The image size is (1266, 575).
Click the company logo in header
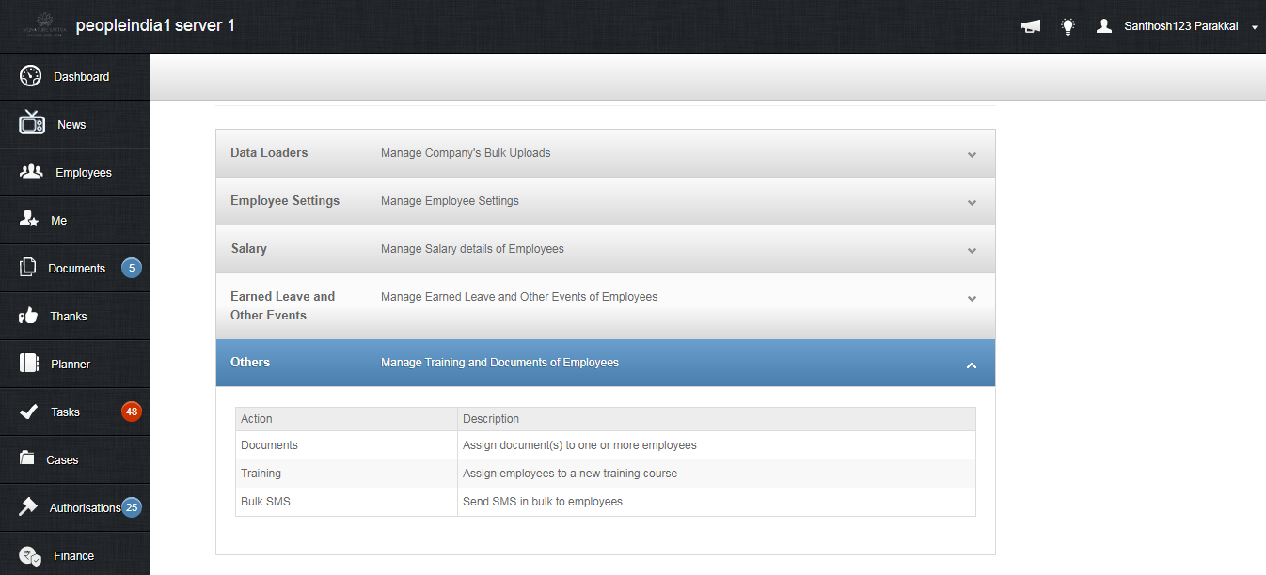(42, 25)
